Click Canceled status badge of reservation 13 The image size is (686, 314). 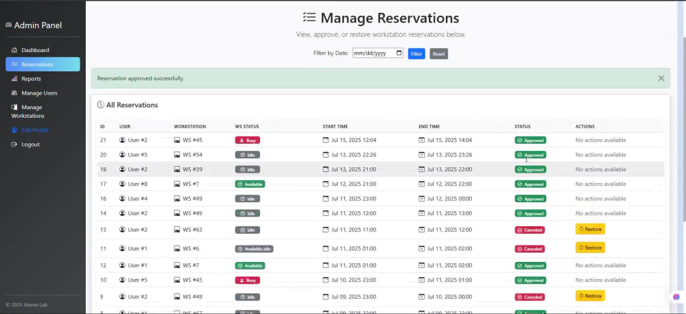coord(530,230)
